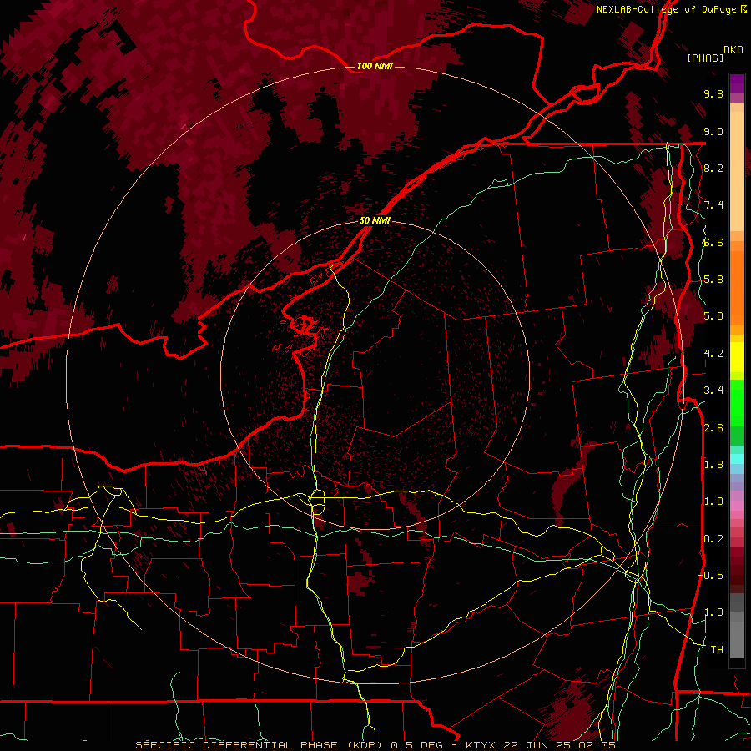Click the TH label on the color scale
The height and width of the screenshot is (751, 751).
tap(717, 650)
